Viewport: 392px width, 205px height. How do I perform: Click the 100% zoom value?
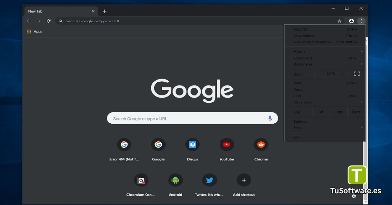tap(331, 74)
